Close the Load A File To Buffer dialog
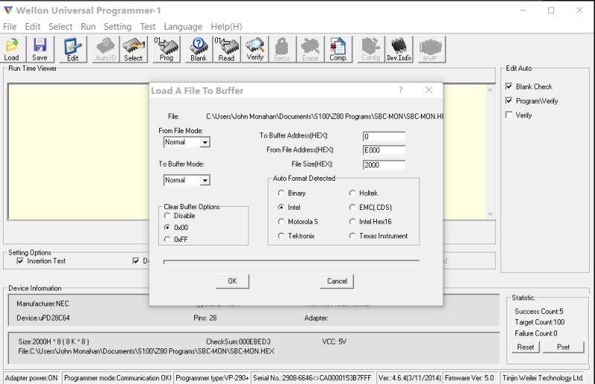The image size is (595, 384). coord(429,90)
